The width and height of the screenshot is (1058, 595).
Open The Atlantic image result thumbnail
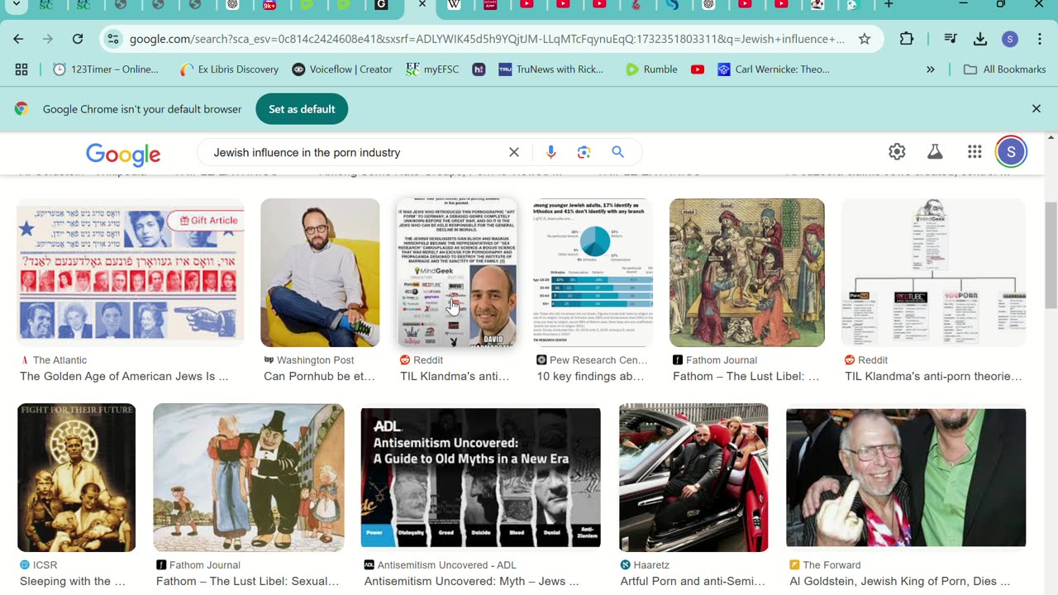131,272
